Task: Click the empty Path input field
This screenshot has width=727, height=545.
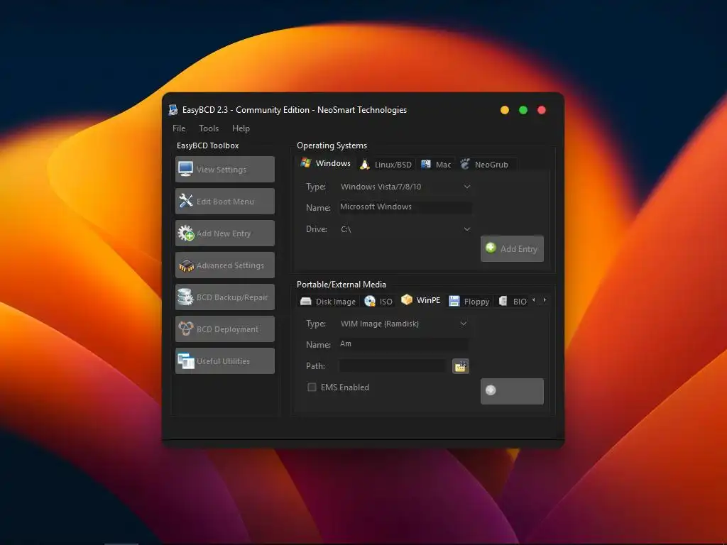Action: coord(393,365)
